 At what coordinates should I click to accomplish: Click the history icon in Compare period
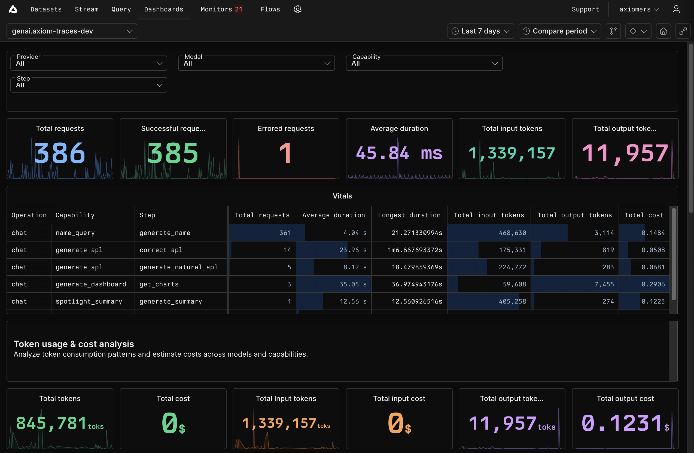[526, 31]
